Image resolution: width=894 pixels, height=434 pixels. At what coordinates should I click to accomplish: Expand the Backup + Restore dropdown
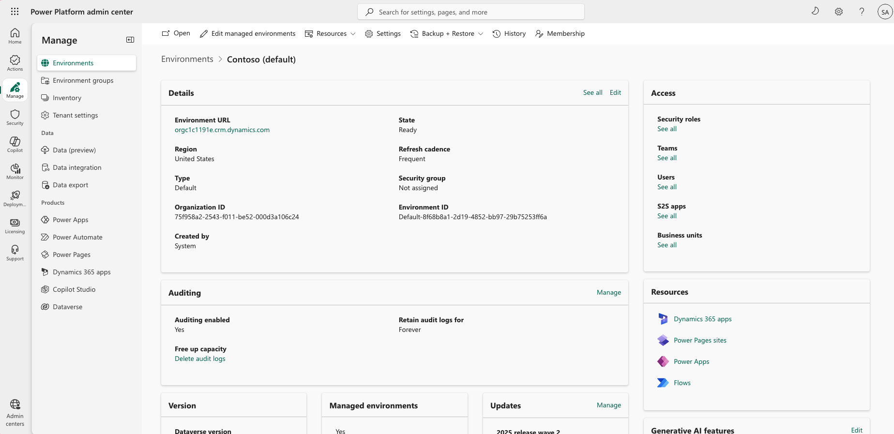(447, 33)
